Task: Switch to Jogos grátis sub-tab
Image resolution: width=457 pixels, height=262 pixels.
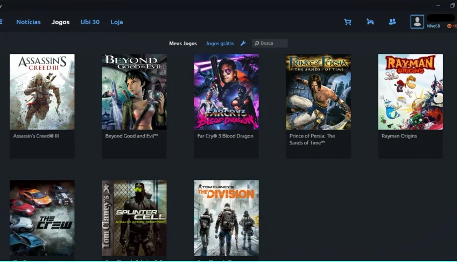Action: [220, 43]
